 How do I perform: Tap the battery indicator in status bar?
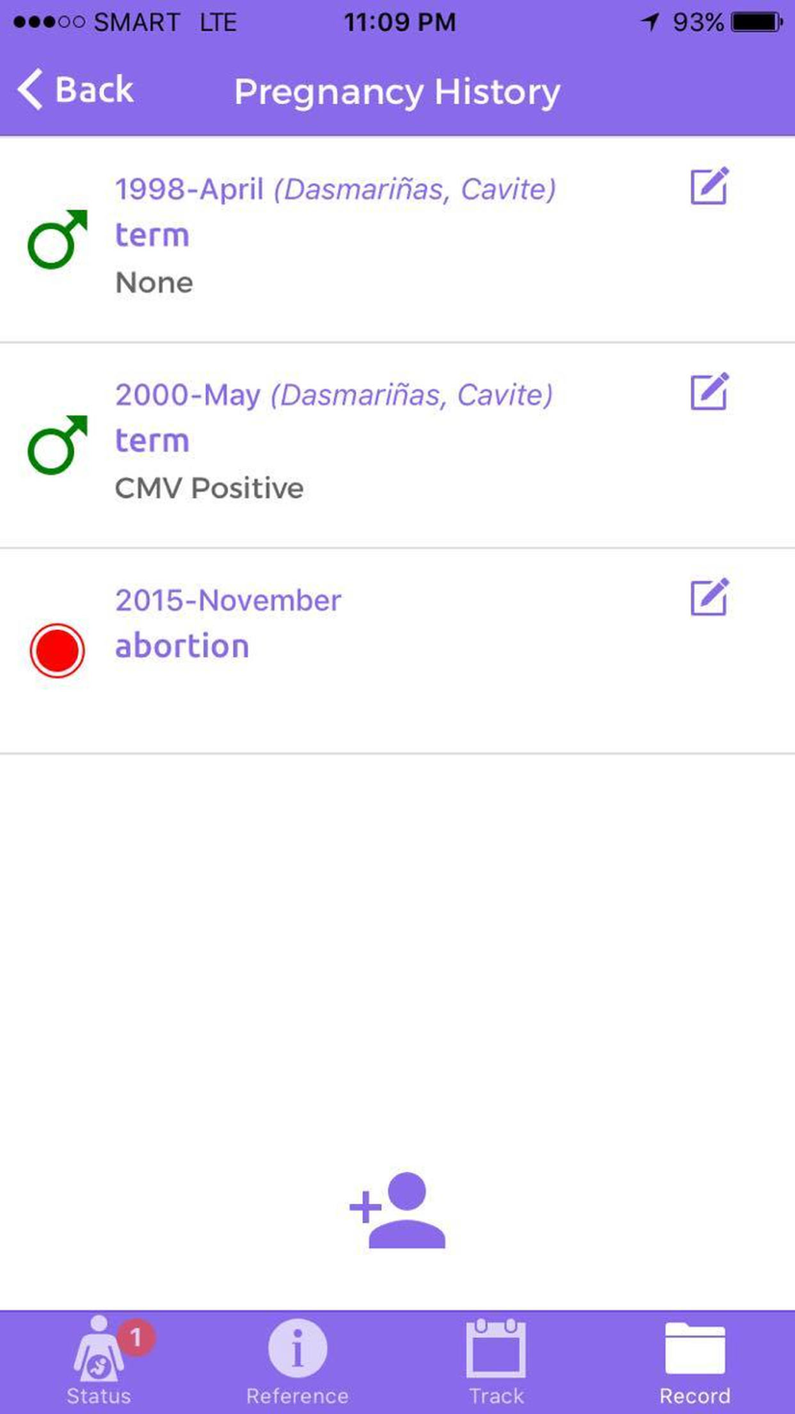click(756, 22)
